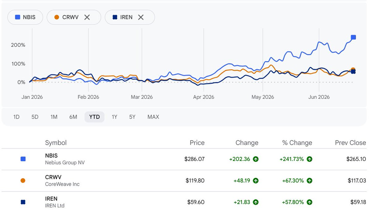Viewport: 371px width, 216px height.
Task: Click the Apr 2026 x-axis label
Action: click(204, 97)
